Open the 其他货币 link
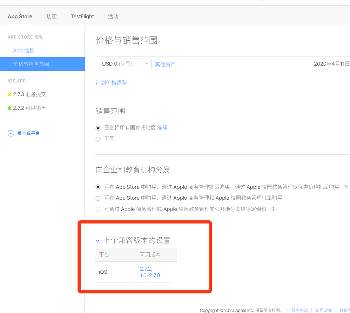Screen dimensions: 350x313 point(165,64)
